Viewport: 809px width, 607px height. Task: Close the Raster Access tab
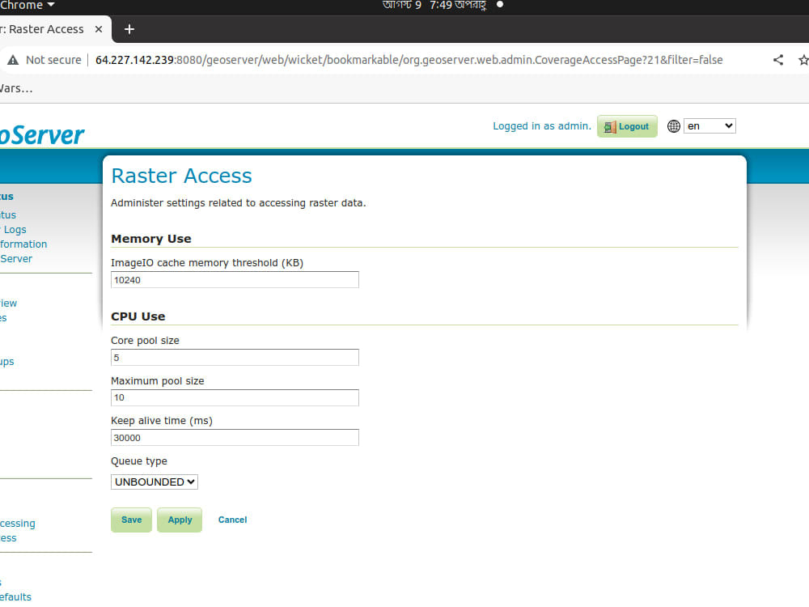point(99,29)
